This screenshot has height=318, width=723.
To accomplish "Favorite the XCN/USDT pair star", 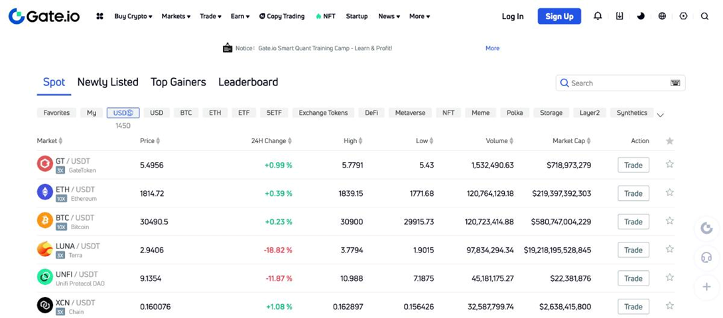I will (x=669, y=305).
